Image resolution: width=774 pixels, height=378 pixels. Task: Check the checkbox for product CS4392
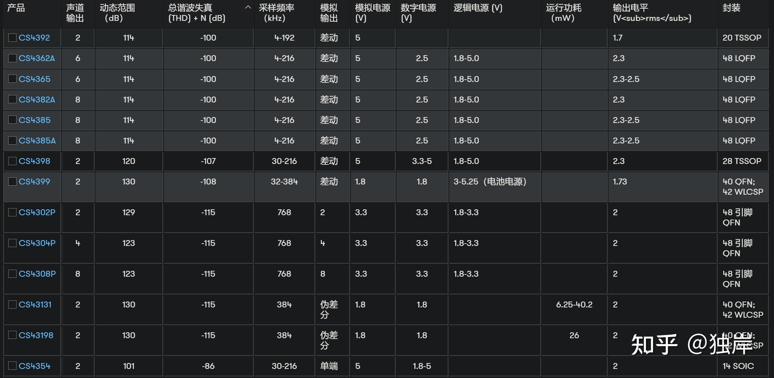(12, 37)
